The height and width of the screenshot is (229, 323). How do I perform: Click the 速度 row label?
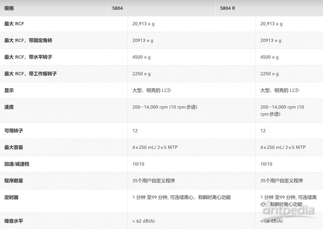9,107
